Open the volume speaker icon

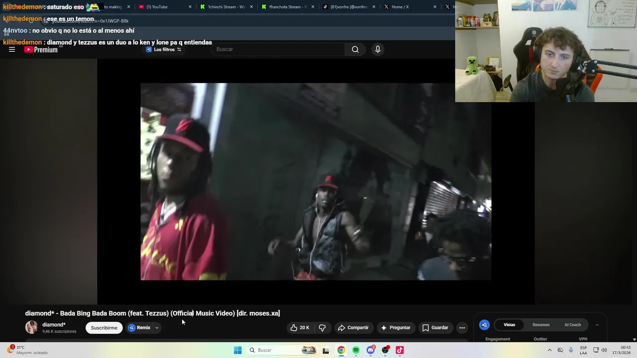pos(604,350)
